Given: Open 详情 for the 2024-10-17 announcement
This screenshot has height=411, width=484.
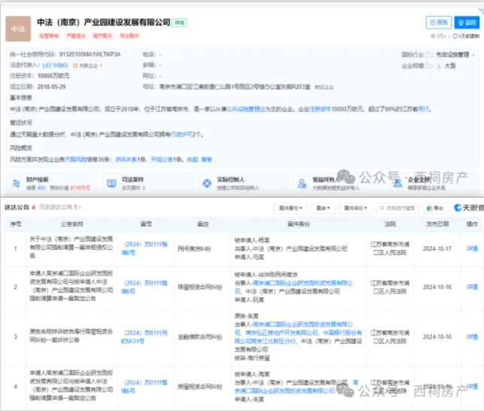Looking at the screenshot, I should coord(471,248).
